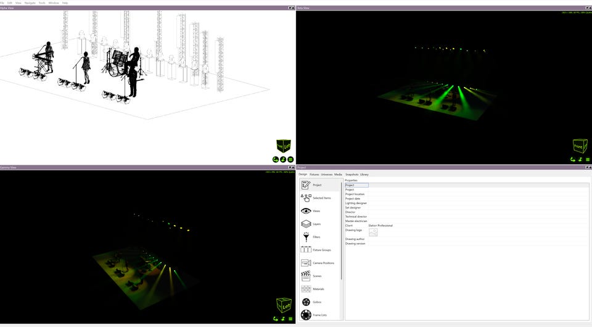Select the Director property row
This screenshot has height=327, width=592.
click(467, 212)
